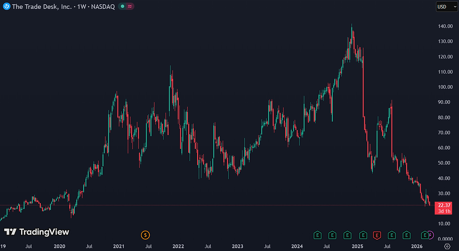Click green earnings marker just before red one
This screenshot has height=251, width=459.
363,235
